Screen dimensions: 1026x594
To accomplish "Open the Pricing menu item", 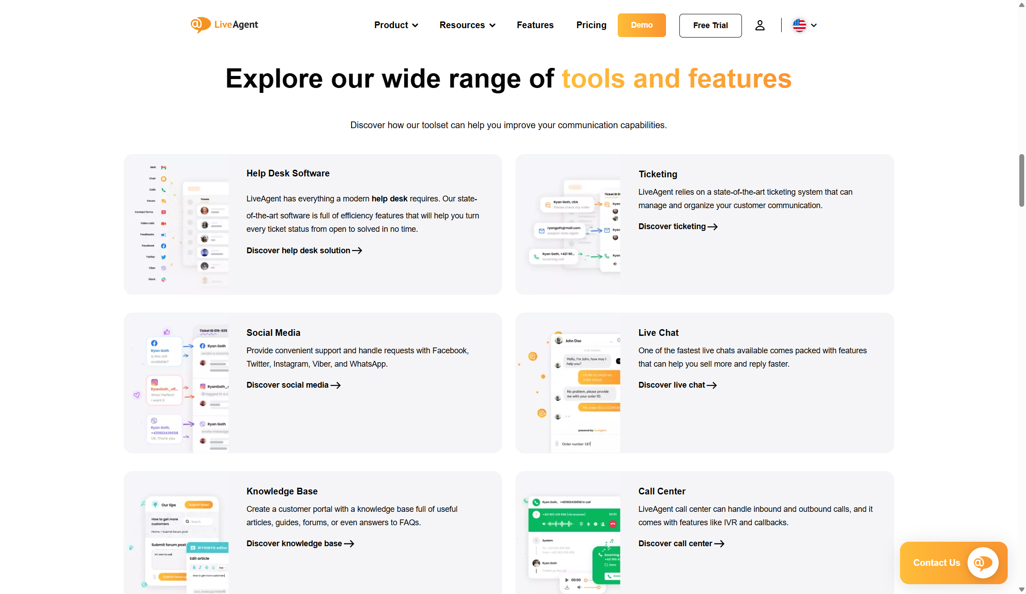I will pos(591,25).
